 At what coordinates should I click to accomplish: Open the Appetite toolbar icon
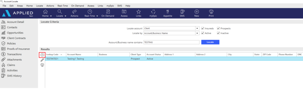click(167, 11)
